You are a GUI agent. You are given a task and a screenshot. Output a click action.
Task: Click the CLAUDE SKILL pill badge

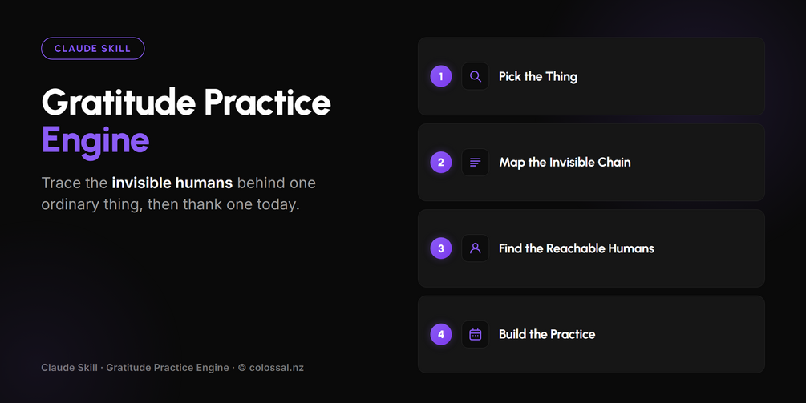(x=93, y=49)
